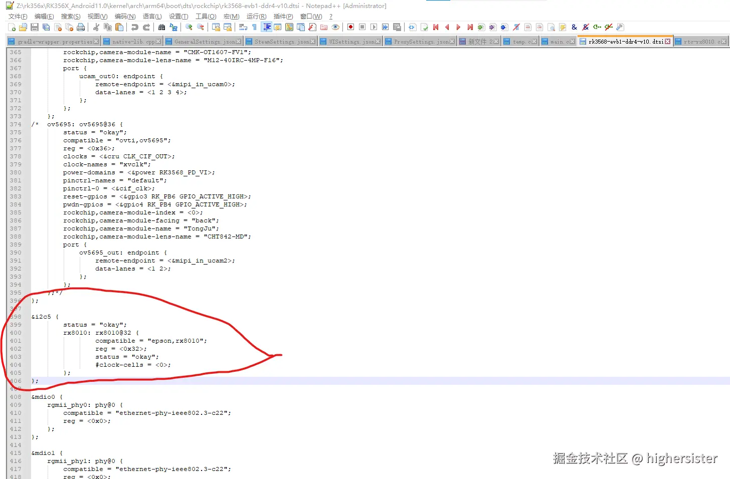The height and width of the screenshot is (479, 730).
Task: Jump to last red arrow icon
Action: point(470,27)
